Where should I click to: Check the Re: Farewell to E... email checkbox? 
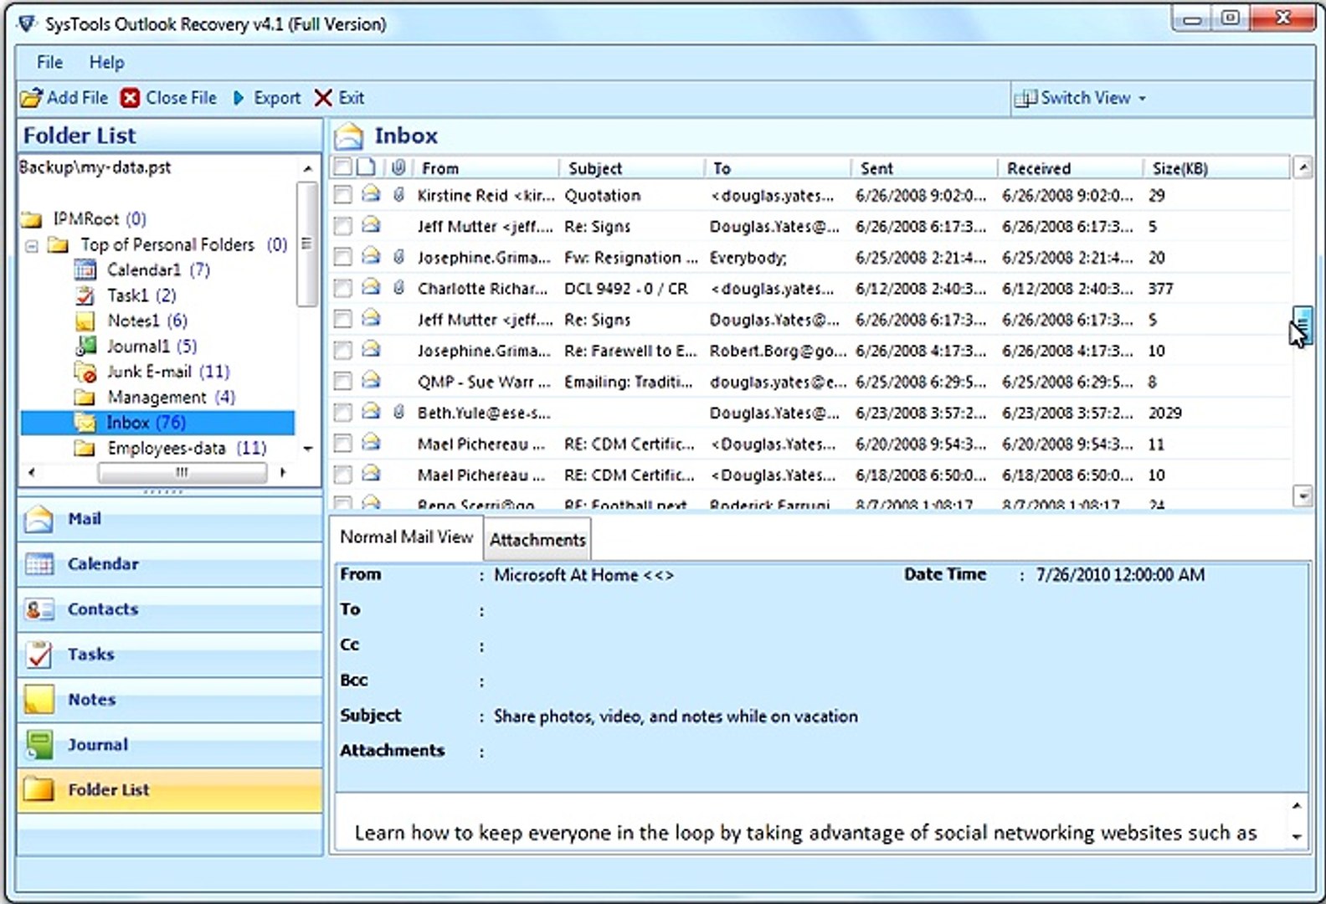(342, 350)
